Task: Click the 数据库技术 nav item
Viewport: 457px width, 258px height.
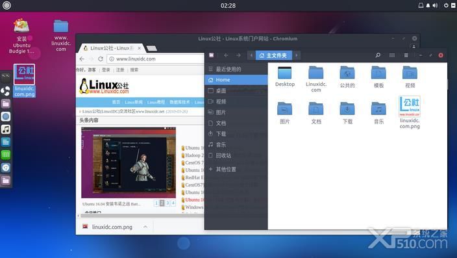Action: pyautogui.click(x=180, y=102)
